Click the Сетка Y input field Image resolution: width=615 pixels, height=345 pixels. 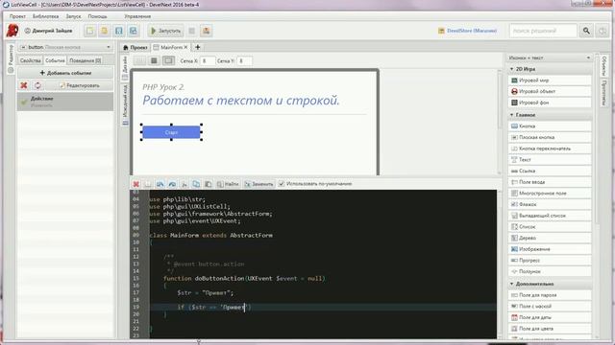tap(244, 61)
